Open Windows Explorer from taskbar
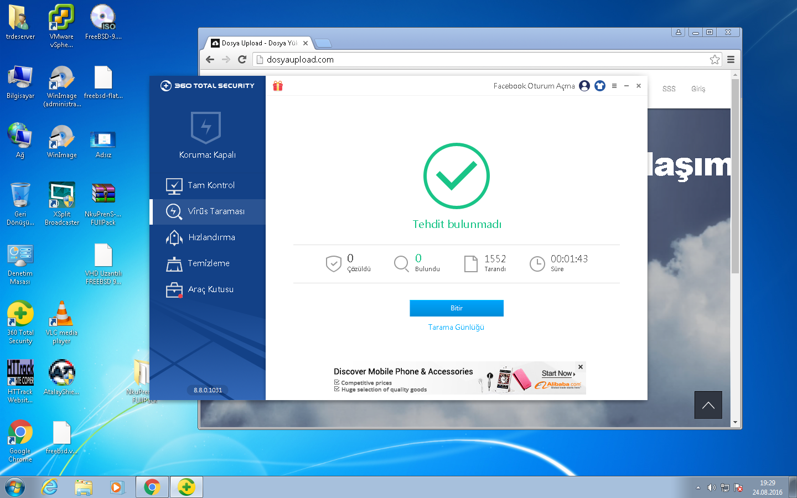 [x=84, y=487]
